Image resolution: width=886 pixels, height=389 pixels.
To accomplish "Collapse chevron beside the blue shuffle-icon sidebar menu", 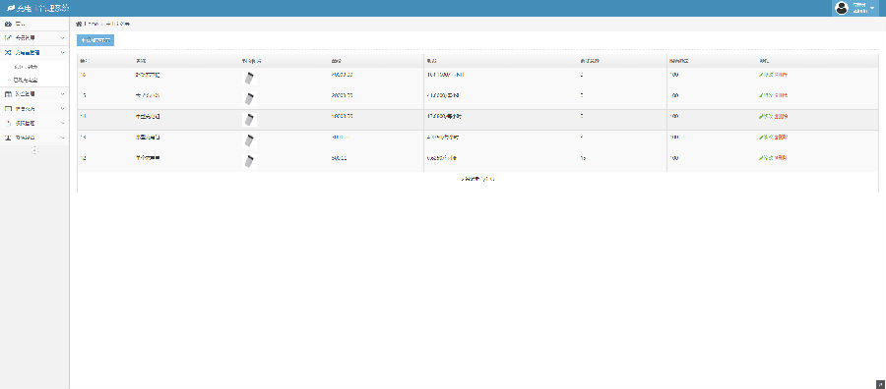I will [62, 52].
